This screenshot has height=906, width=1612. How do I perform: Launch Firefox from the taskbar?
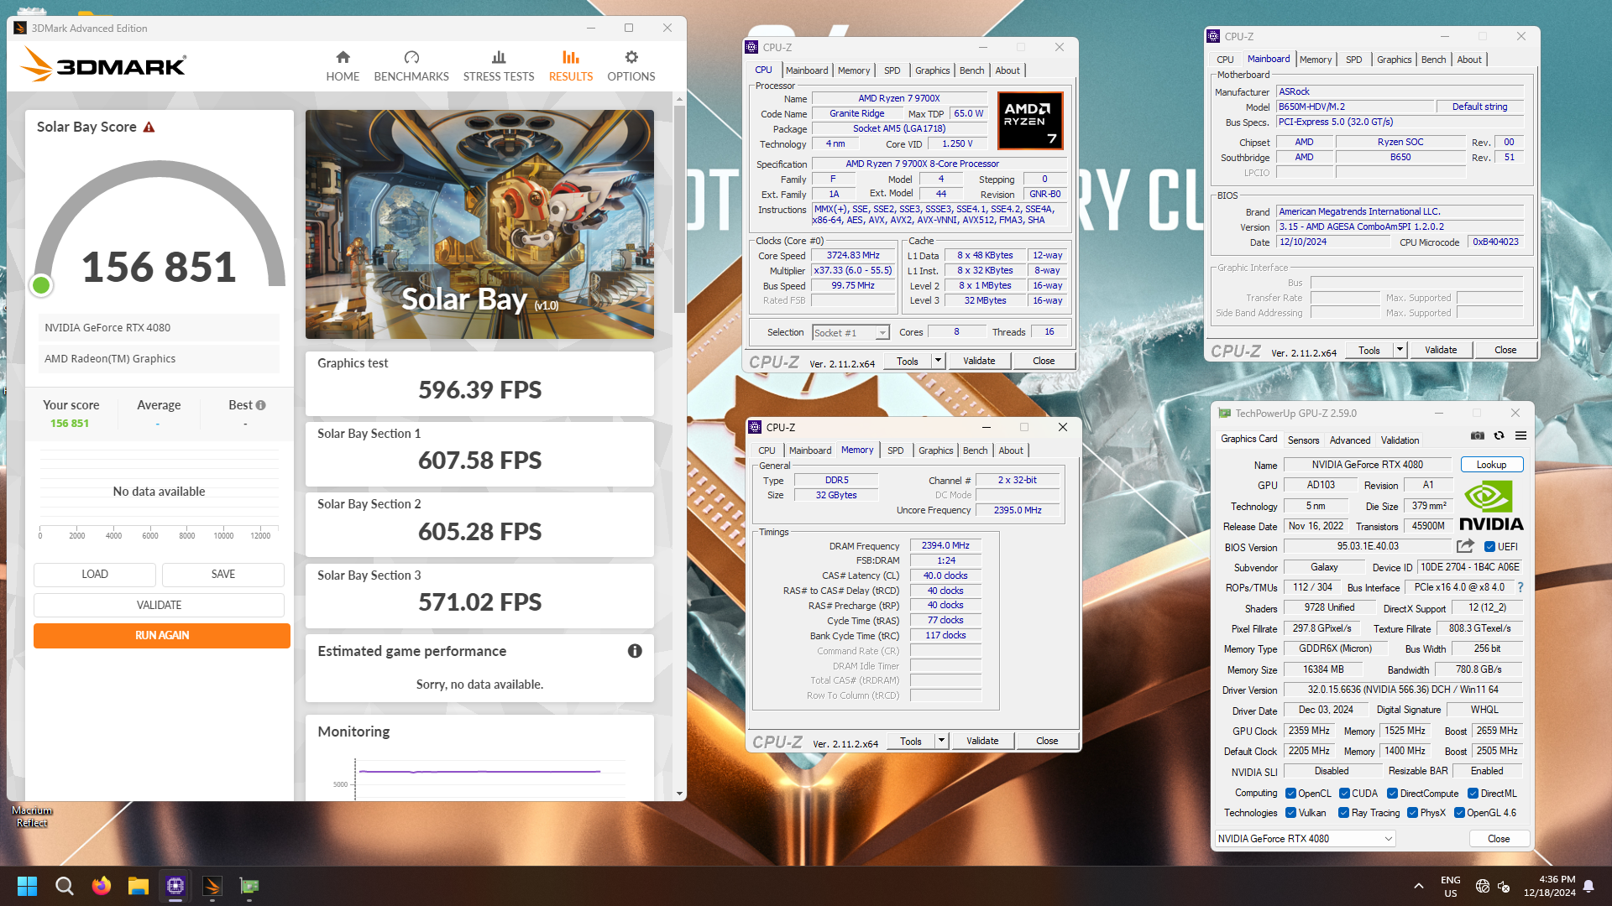coord(101,886)
